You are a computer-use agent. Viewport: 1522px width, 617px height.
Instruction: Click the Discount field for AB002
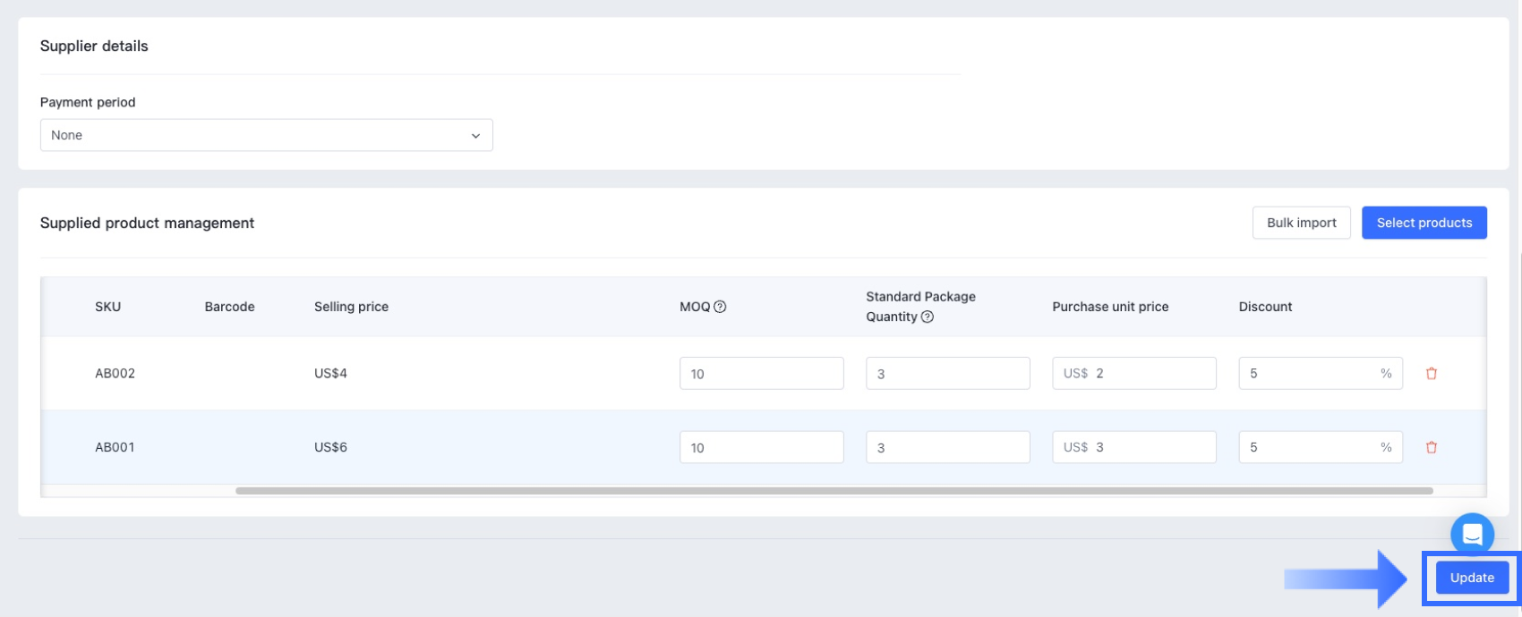coord(1307,374)
